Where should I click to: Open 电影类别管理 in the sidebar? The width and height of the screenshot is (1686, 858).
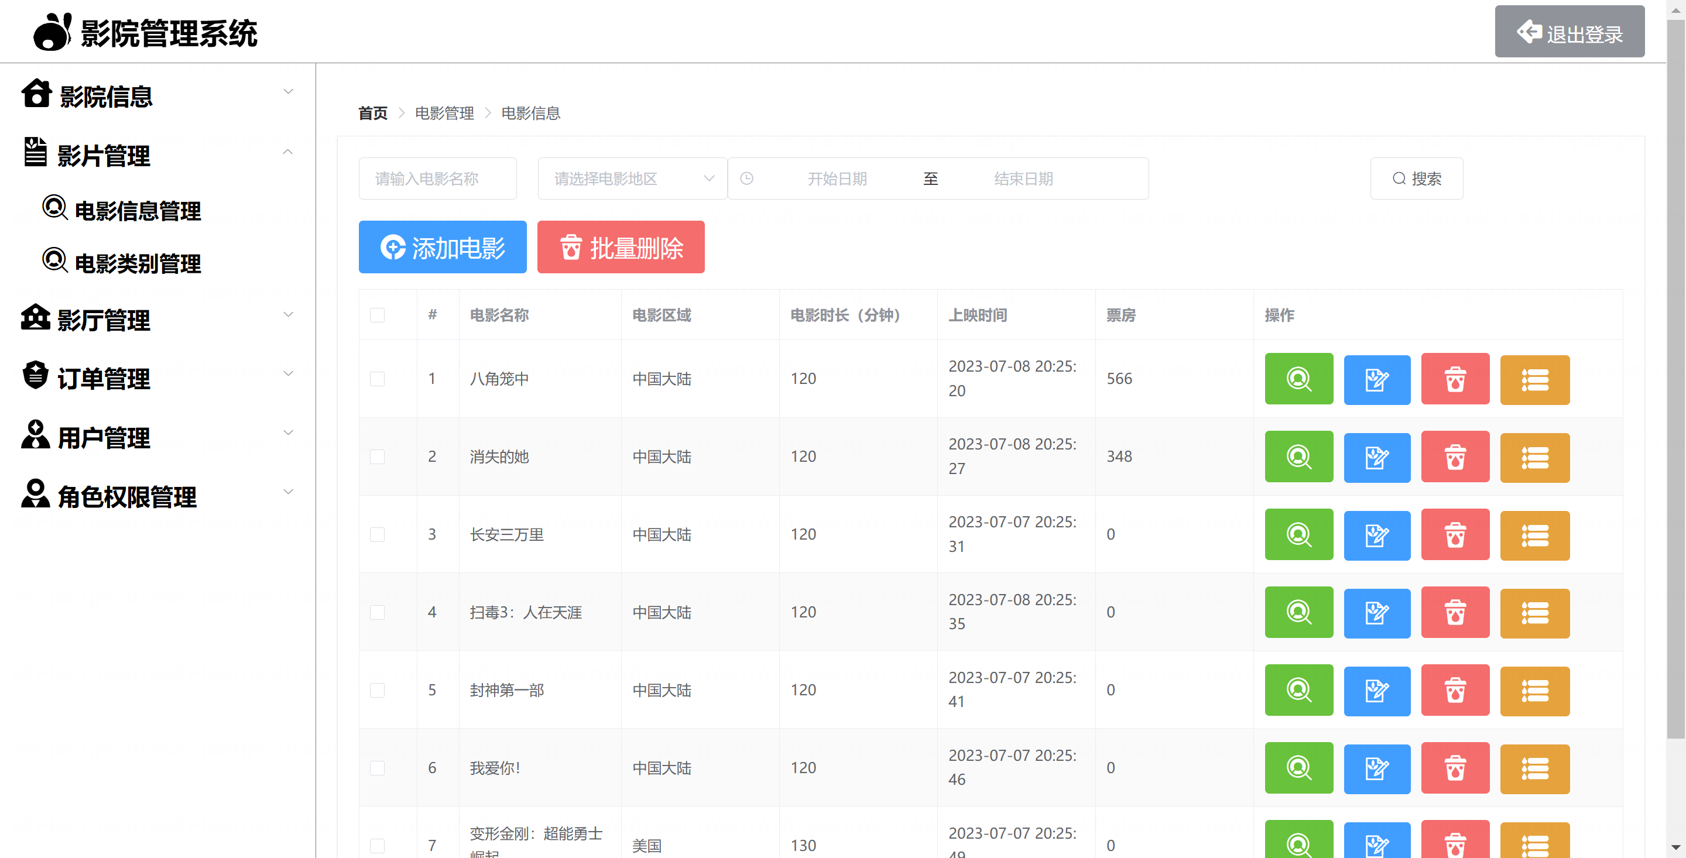point(138,264)
